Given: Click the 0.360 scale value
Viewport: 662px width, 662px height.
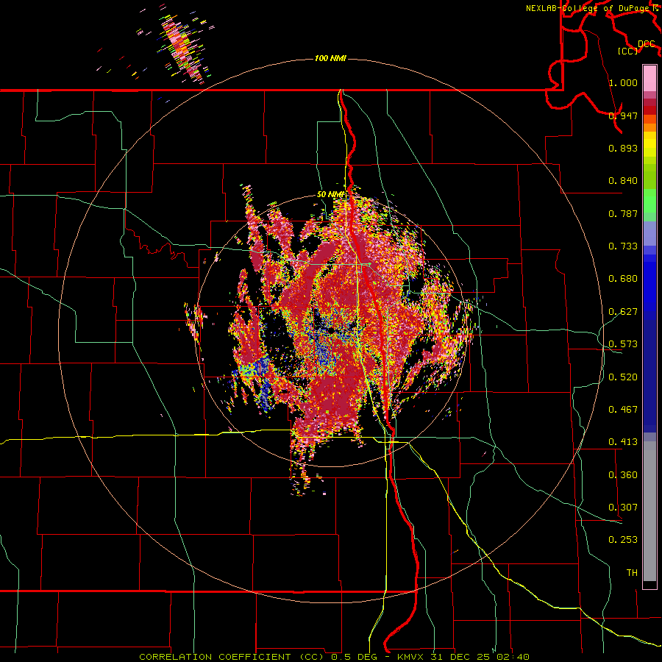Looking at the screenshot, I should coord(623,475).
